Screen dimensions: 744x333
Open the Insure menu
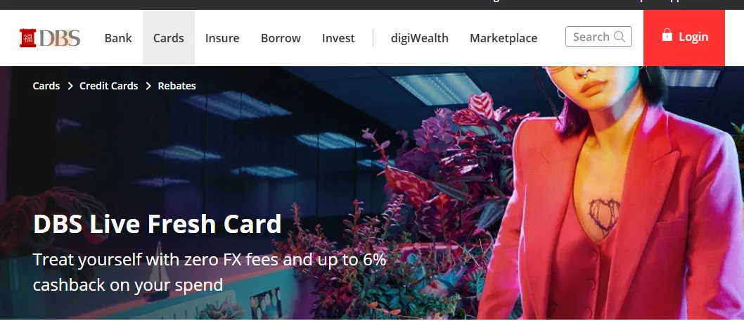tap(222, 38)
